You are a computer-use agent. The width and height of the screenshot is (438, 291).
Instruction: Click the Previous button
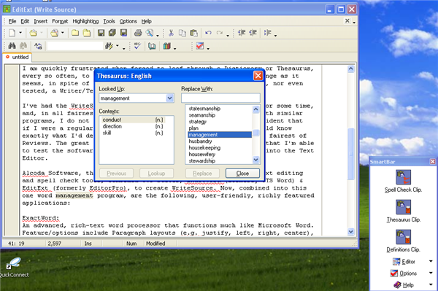click(x=116, y=174)
